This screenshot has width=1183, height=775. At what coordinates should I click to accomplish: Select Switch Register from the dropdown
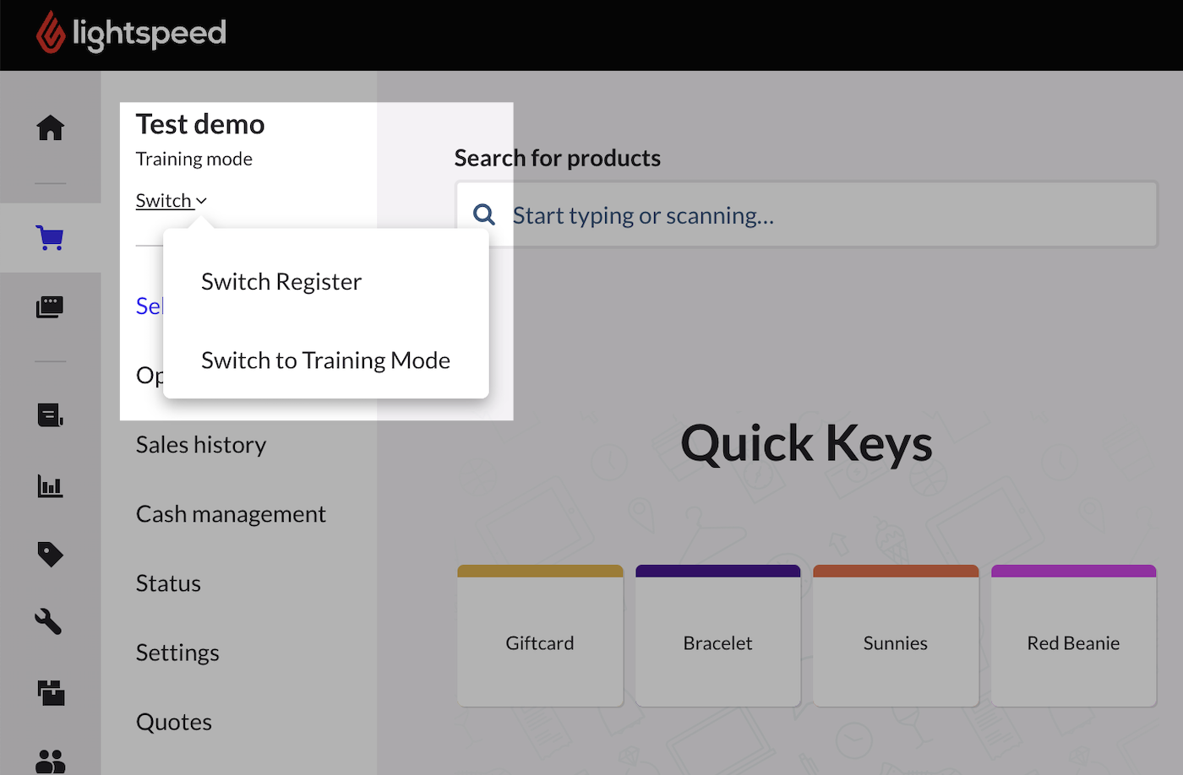(x=281, y=281)
